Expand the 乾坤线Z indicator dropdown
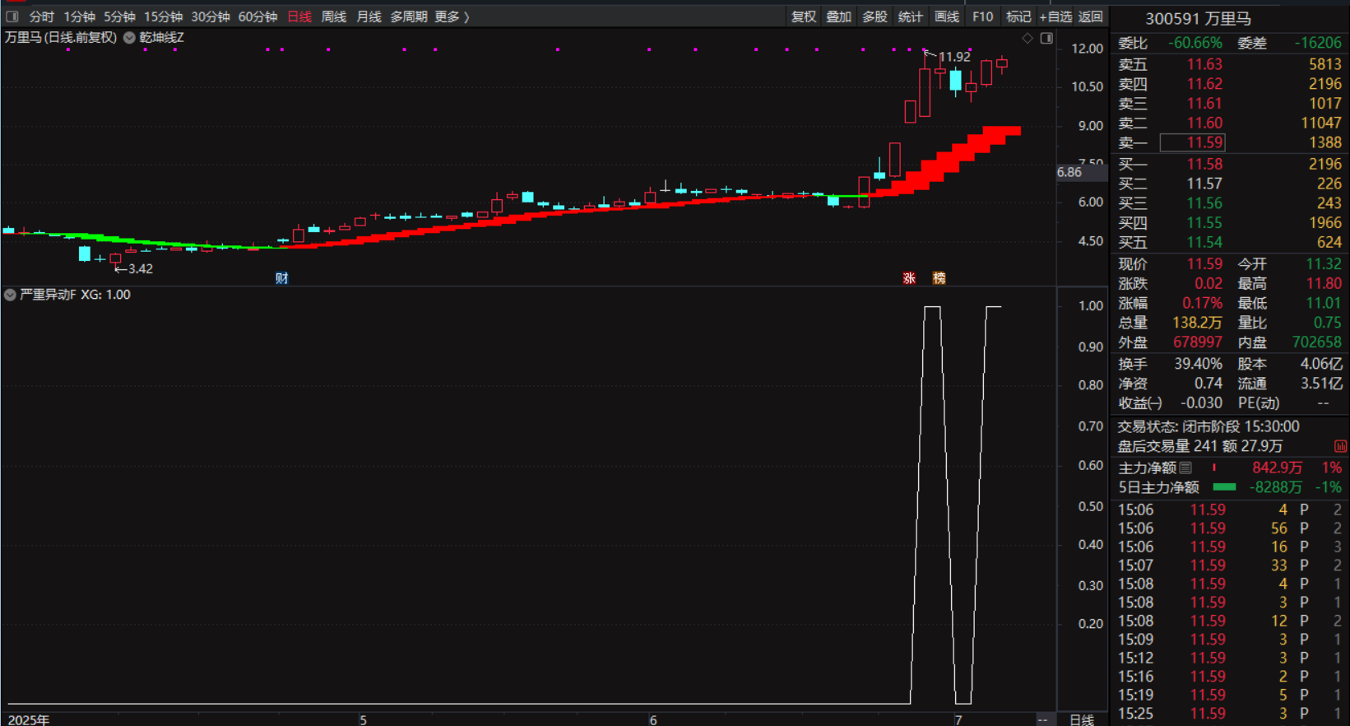This screenshot has width=1350, height=726. point(129,38)
